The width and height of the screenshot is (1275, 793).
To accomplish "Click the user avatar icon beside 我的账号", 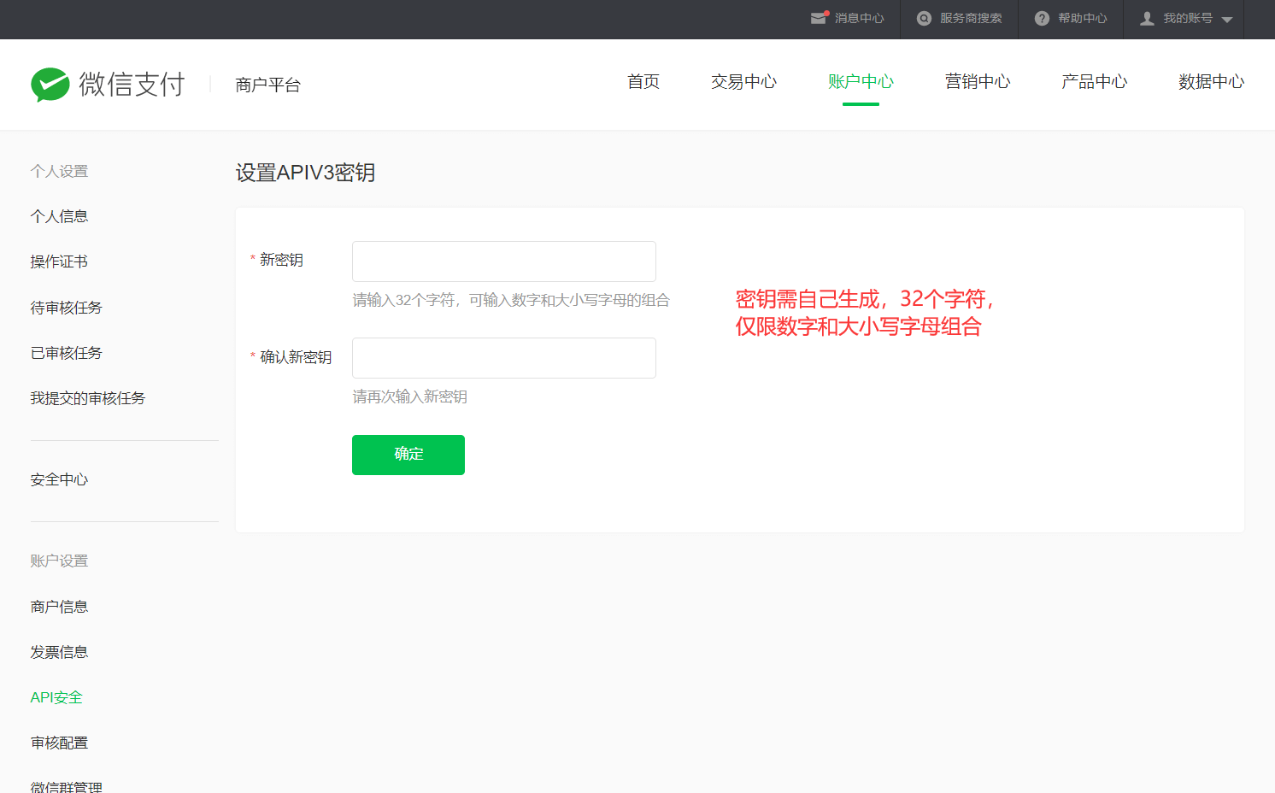I will tap(1147, 18).
